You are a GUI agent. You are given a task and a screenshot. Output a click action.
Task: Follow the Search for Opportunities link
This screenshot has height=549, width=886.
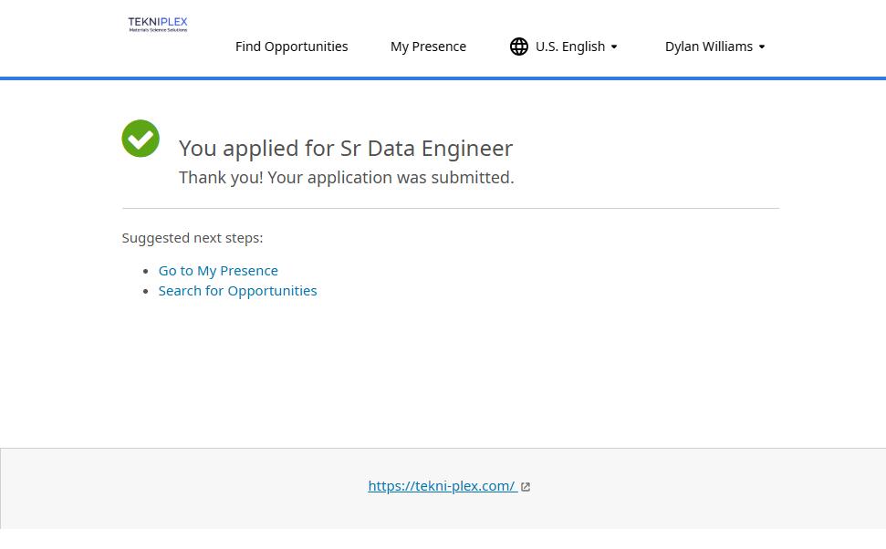237,291
